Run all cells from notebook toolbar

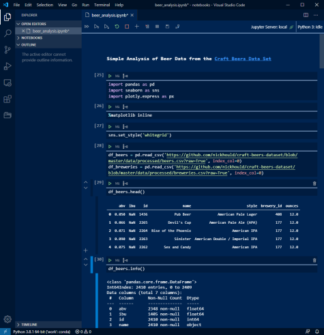[x=87, y=27]
